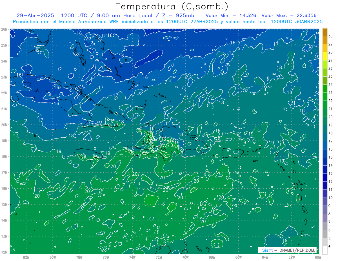Image resolution: width=338 pixels, height=261 pixels.
Task: Click the 23N latitude axis label
Action: point(4,77)
